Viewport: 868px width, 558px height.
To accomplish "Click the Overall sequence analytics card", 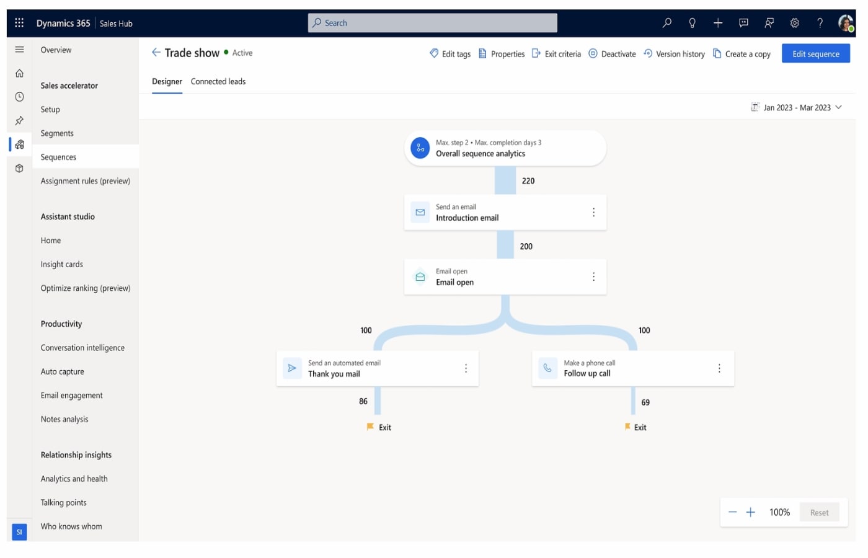I will [x=505, y=148].
